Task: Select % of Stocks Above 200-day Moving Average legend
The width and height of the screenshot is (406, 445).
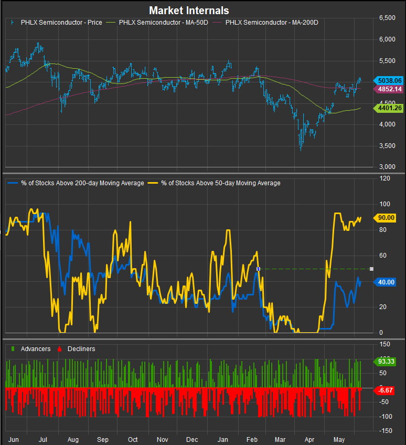Action: [x=82, y=183]
